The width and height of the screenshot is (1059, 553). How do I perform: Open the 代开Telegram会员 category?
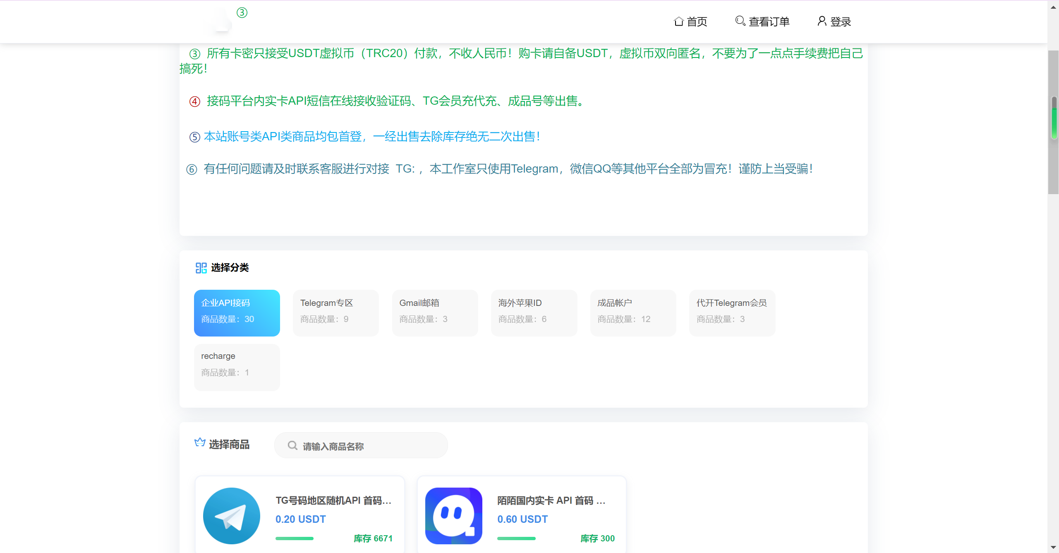(x=732, y=313)
